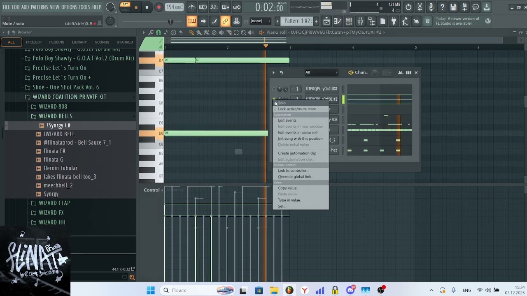
Task: Open the channel rack view icon
Action: click(x=349, y=21)
